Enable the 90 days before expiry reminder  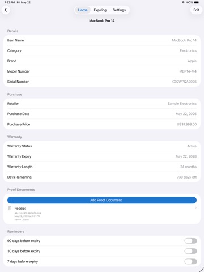190,241
